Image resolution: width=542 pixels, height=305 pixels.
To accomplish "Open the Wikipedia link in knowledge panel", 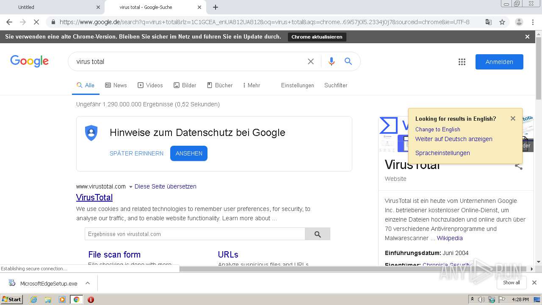I will (x=450, y=238).
